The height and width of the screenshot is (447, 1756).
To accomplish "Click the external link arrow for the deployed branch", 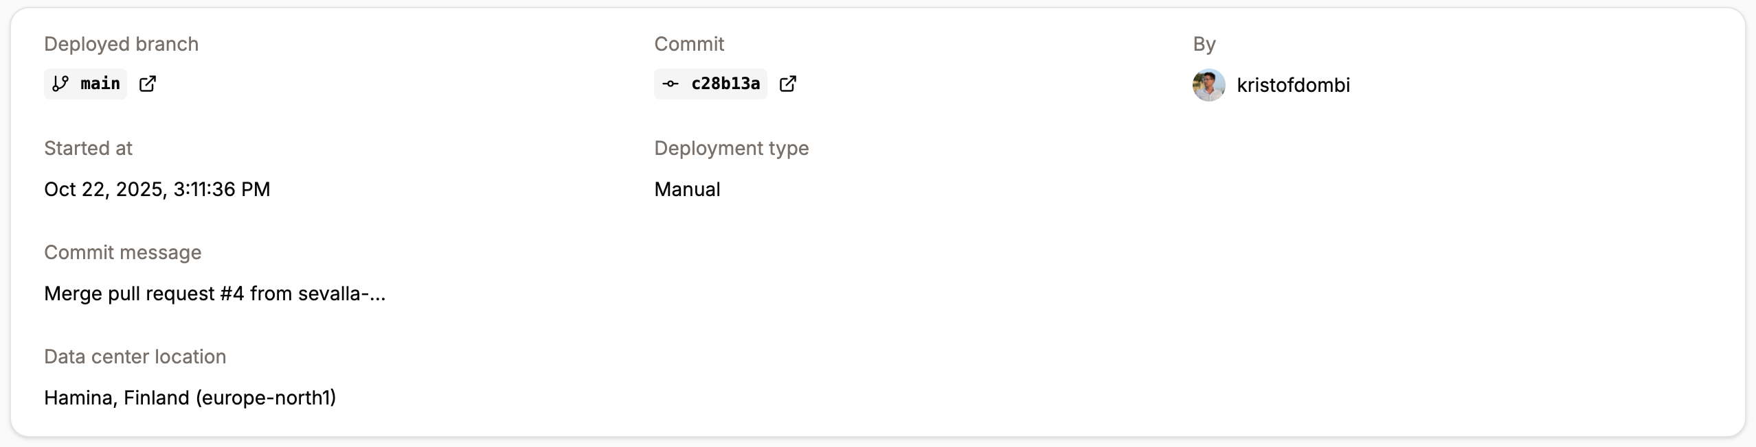I will tap(148, 84).
